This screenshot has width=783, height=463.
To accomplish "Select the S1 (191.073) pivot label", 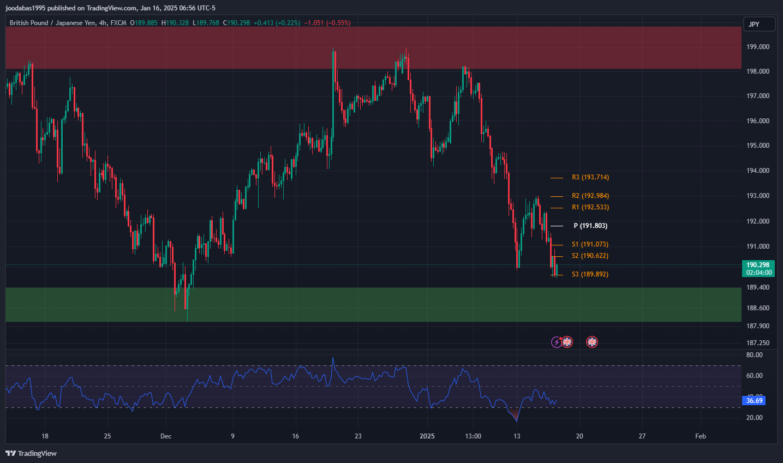I will [x=590, y=244].
